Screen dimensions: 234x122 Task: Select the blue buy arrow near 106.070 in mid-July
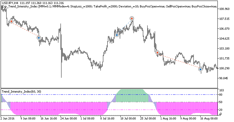click(x=117, y=35)
